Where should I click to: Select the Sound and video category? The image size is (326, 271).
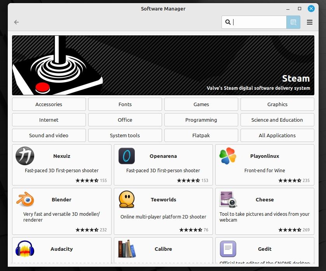tap(49, 135)
